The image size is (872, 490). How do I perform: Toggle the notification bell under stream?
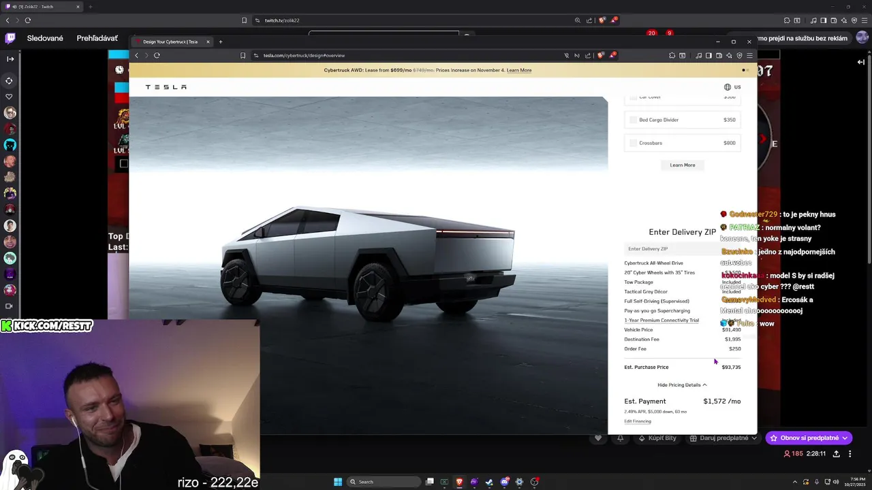point(621,438)
